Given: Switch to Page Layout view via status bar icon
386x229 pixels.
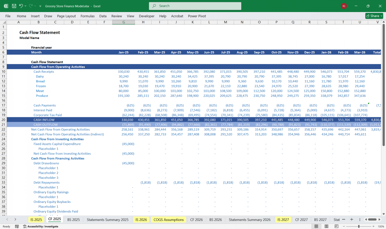Looking at the screenshot, I should point(327,226).
